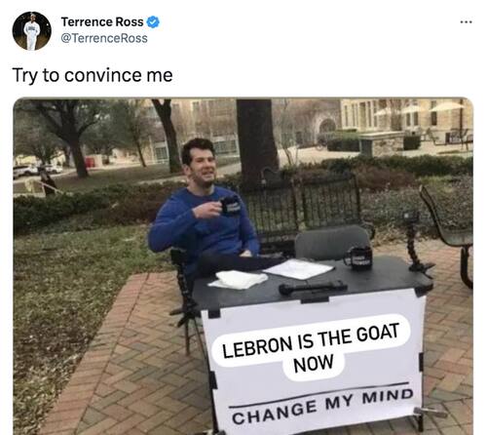Open the three-dot more options menu
487x435 pixels.
pos(467,22)
